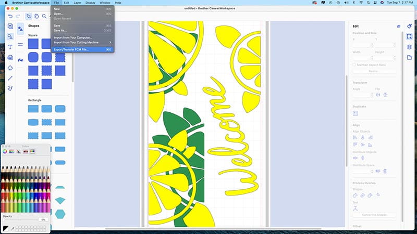417x234 pixels.
Task: Flip the object vertically
Action: click(385, 95)
